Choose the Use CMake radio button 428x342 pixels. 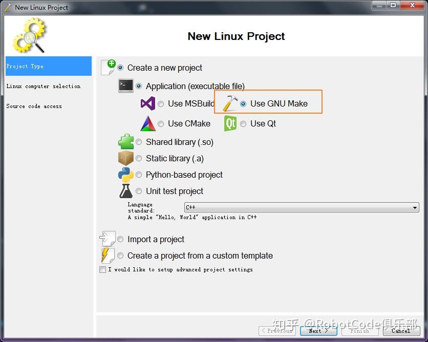click(x=161, y=124)
